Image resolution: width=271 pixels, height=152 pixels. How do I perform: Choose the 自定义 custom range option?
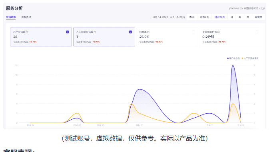click(x=259, y=17)
